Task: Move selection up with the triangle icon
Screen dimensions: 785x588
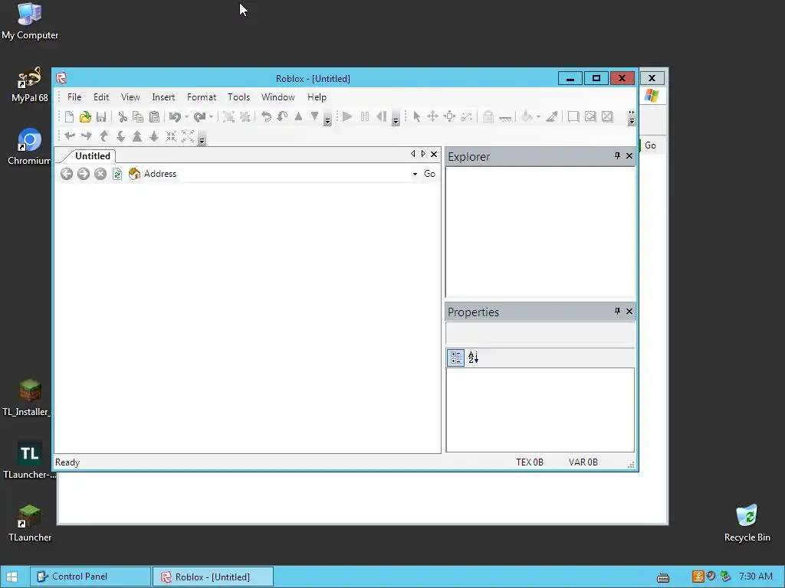Action: click(298, 116)
